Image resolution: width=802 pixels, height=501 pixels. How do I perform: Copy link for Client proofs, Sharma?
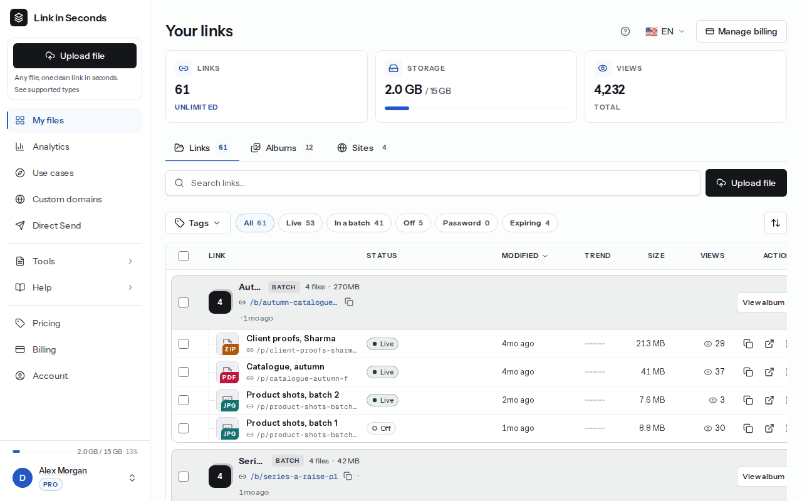pos(748,344)
